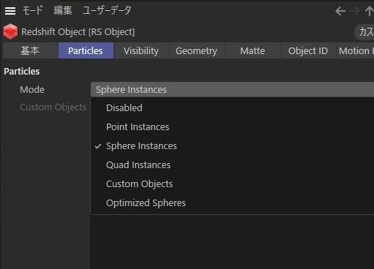Open the モード menu
Viewport: 374px width, 269px height.
pos(33,10)
